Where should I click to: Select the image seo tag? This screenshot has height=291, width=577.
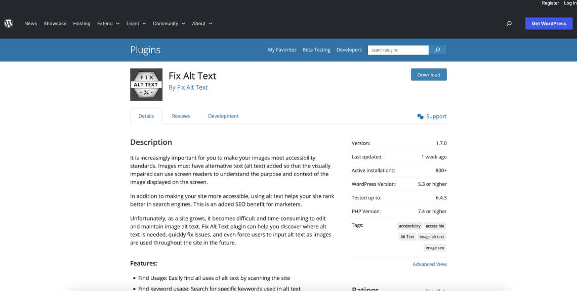pos(435,248)
